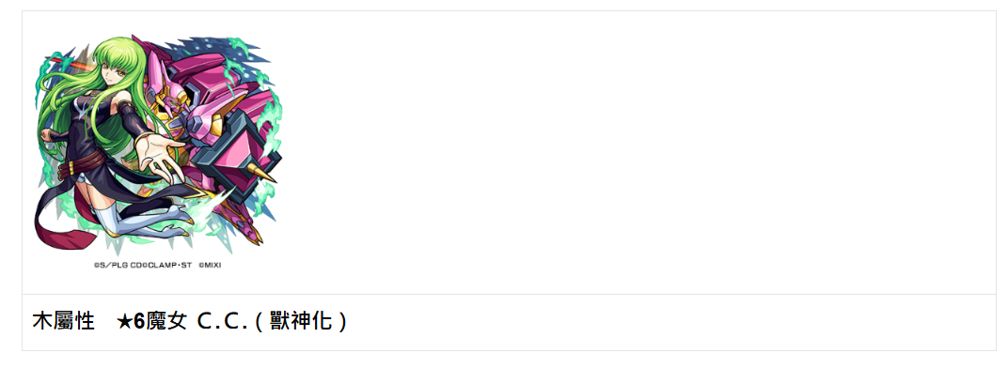The height and width of the screenshot is (368, 1008).
Task: Click the 木屬性 attribute text
Action: pos(64,320)
